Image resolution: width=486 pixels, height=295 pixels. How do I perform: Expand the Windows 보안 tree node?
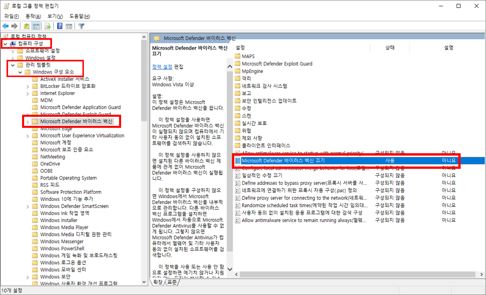coord(27,277)
